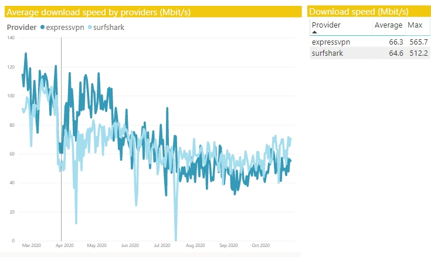Sort table by Provider column header
This screenshot has width=431, height=257.
326,25
